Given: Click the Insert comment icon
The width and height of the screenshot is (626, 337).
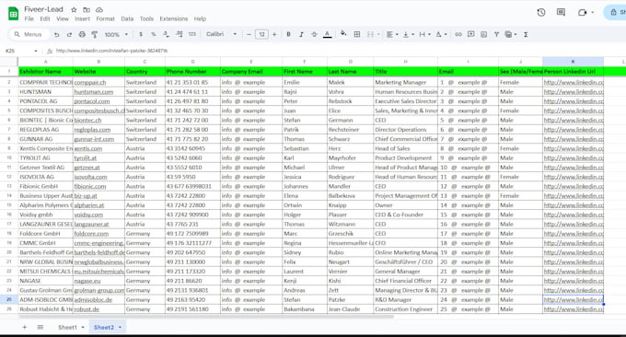Looking at the screenshot, I should [x=471, y=35].
